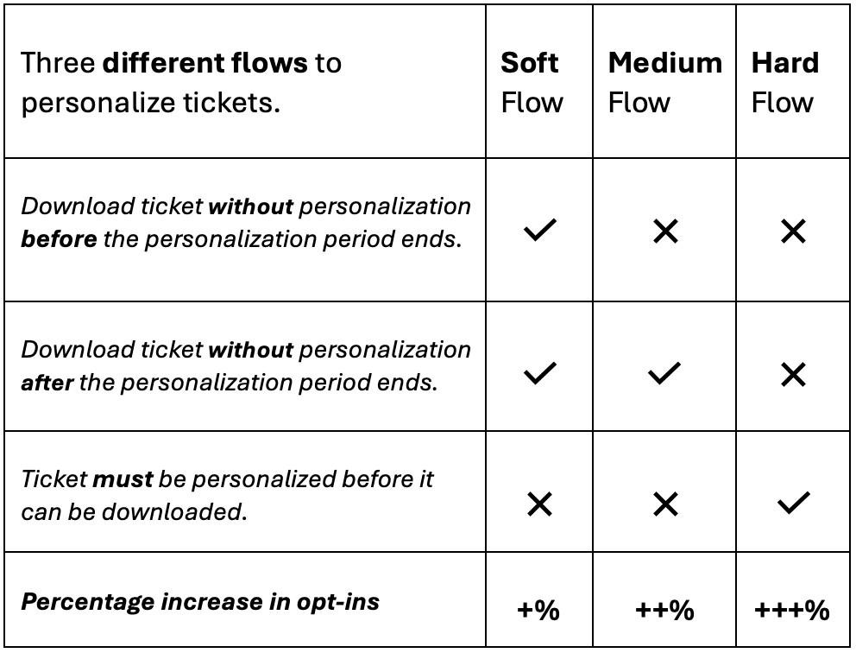Click the 'before the personalization period ends' row label
The height and width of the screenshot is (653, 856).
[246, 223]
